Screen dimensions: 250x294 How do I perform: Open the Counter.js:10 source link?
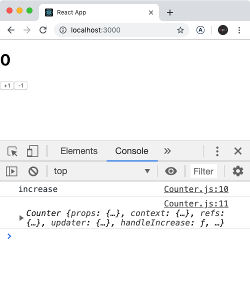(196, 189)
